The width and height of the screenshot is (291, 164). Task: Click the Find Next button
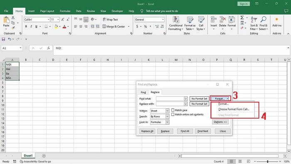click(203, 131)
